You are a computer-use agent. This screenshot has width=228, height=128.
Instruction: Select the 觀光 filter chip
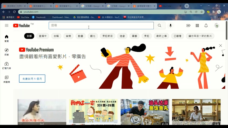tap(93, 36)
